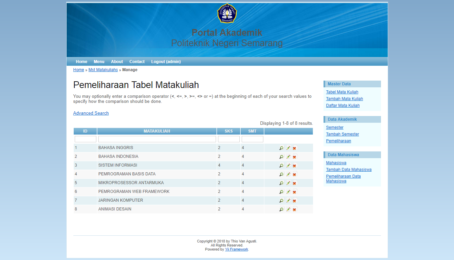Go to Mst Matakuliahs breadcrumb link
Viewport: 454px width, 260px height.
103,70
